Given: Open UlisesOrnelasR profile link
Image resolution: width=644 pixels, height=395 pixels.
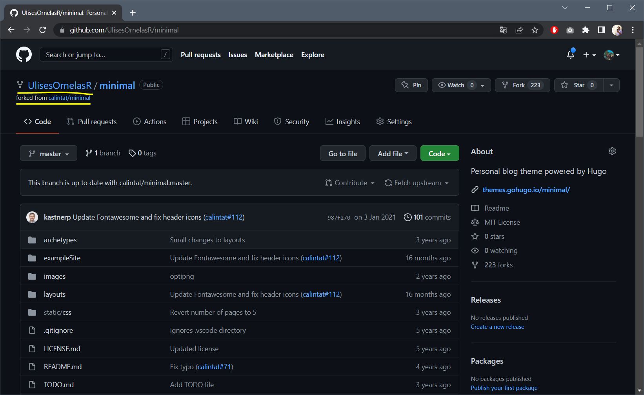Looking at the screenshot, I should [x=60, y=85].
